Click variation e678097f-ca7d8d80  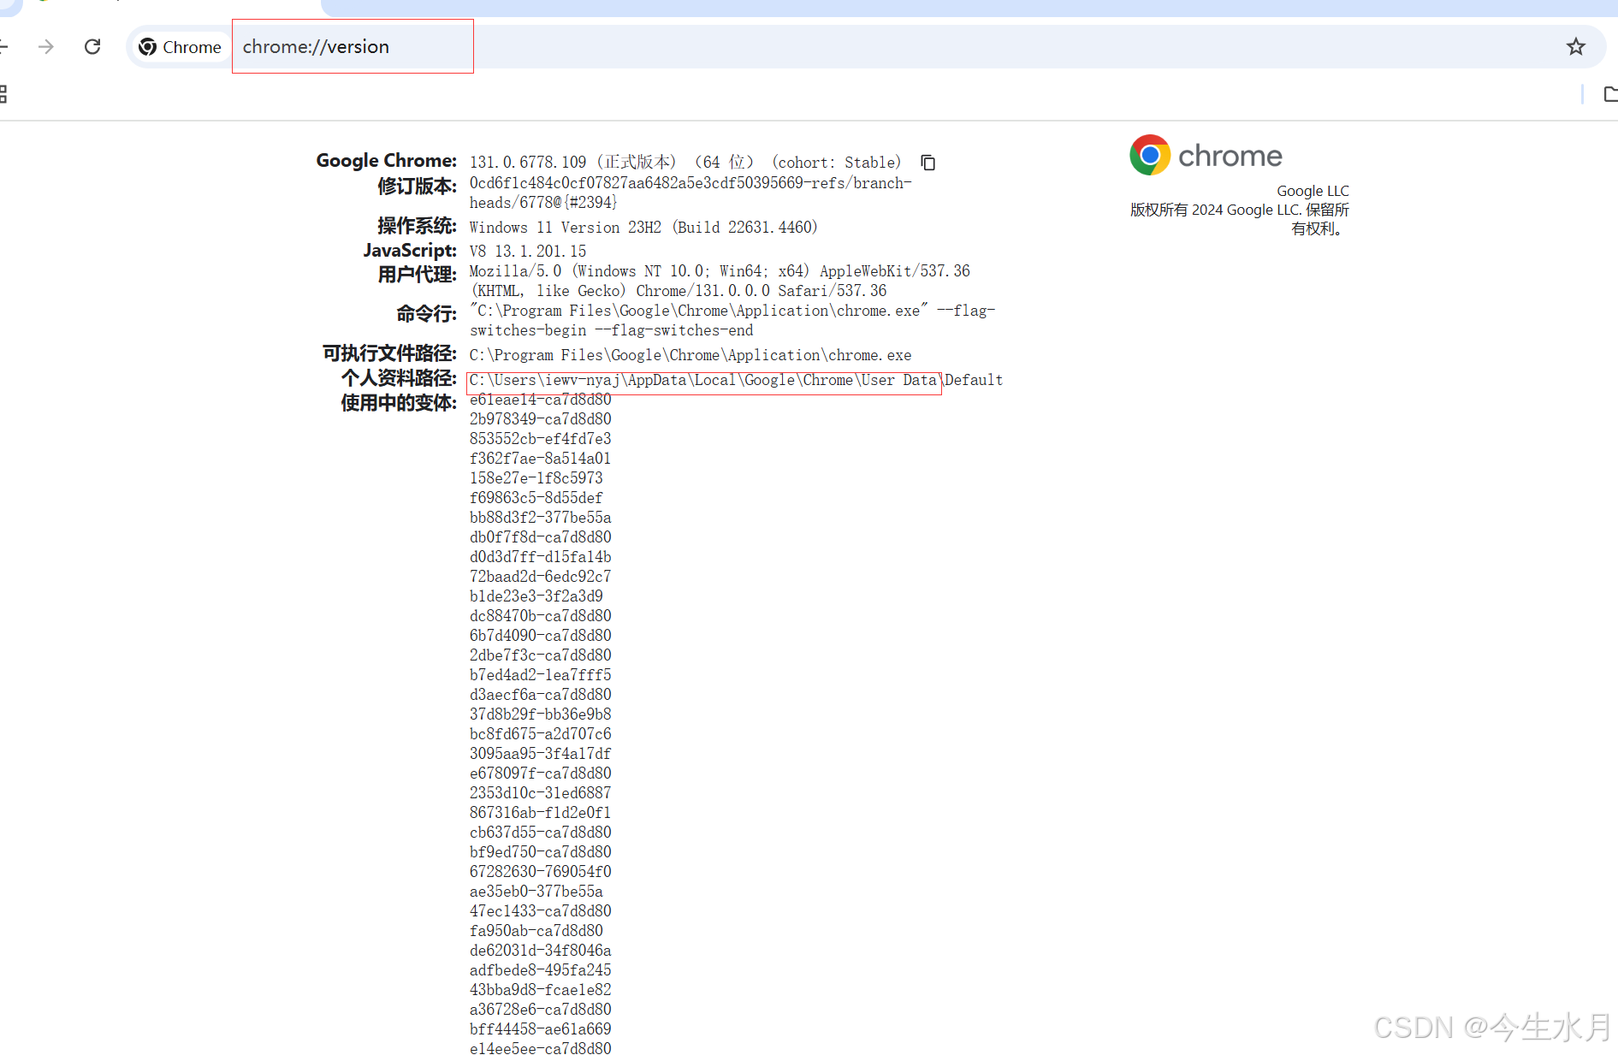[x=541, y=773]
